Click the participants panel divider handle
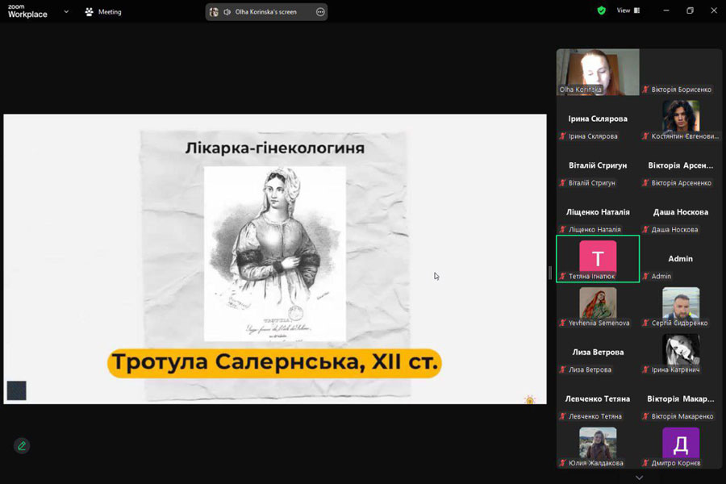The width and height of the screenshot is (726, 484). (550, 273)
